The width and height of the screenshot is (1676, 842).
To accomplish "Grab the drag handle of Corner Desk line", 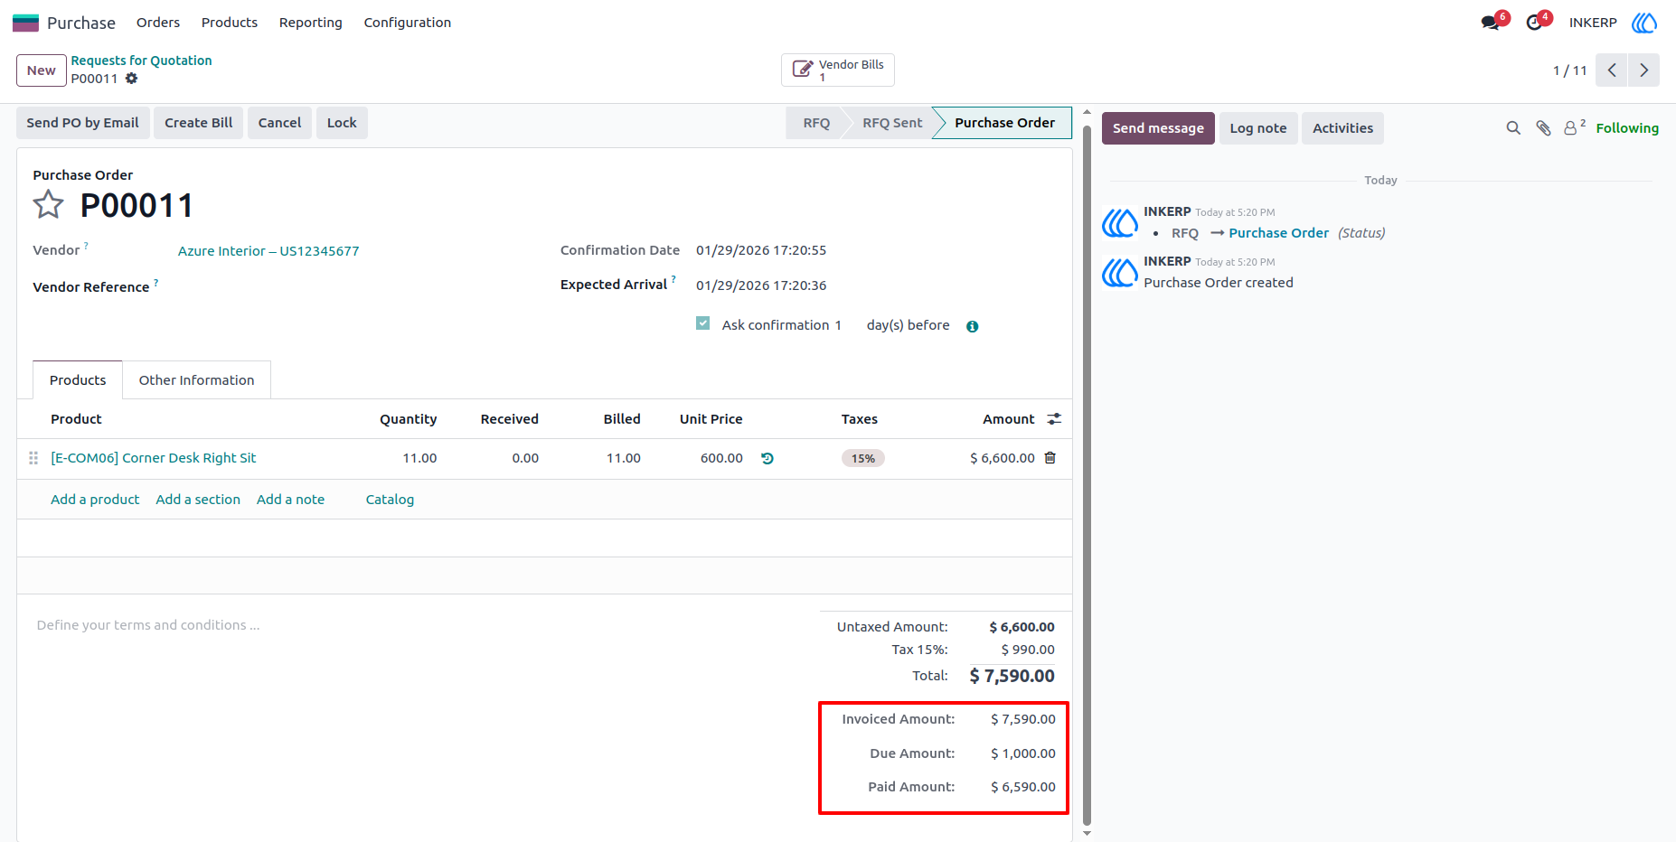I will tap(33, 458).
